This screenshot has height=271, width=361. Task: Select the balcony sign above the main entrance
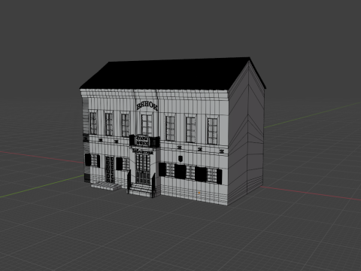(142, 141)
